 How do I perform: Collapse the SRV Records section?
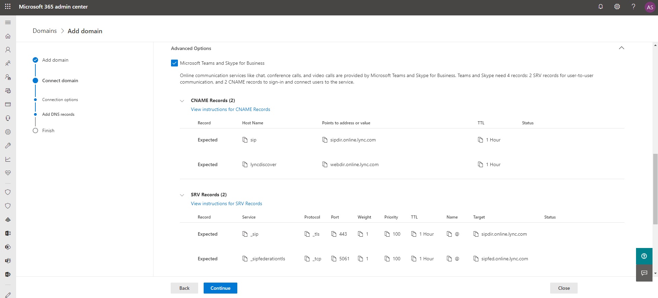[182, 195]
